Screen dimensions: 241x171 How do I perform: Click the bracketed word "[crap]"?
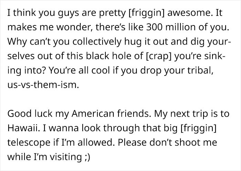click(159, 56)
